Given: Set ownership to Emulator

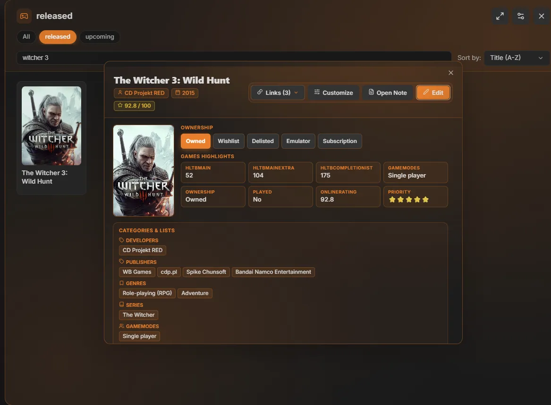Looking at the screenshot, I should click(298, 141).
